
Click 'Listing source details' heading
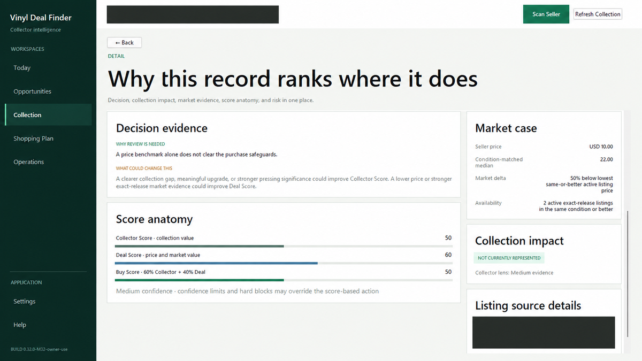point(528,305)
